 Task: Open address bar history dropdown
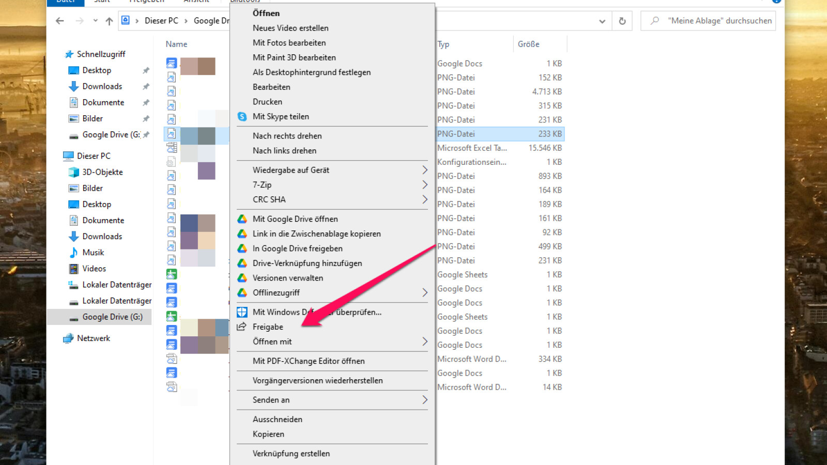[602, 21]
